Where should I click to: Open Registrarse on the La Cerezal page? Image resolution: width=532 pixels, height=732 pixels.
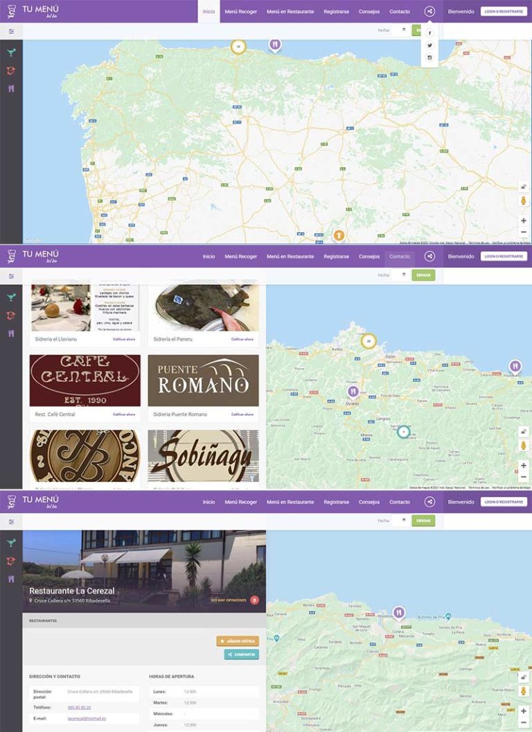336,502
